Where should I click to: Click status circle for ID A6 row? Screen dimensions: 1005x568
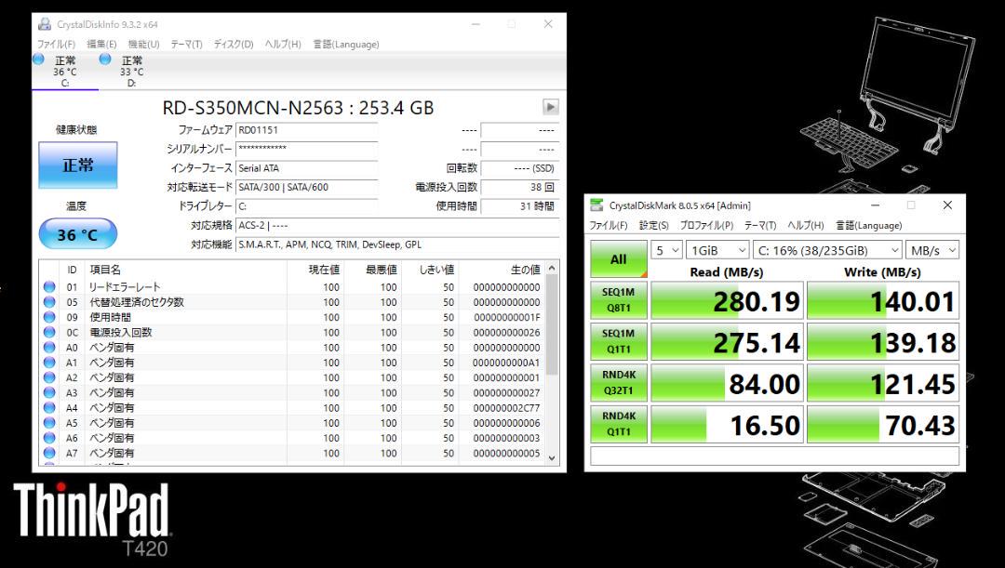coord(49,438)
